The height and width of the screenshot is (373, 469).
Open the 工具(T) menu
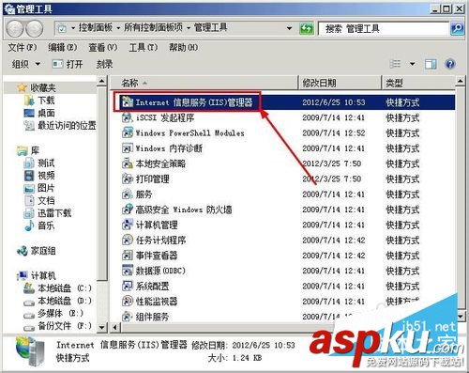(x=144, y=48)
